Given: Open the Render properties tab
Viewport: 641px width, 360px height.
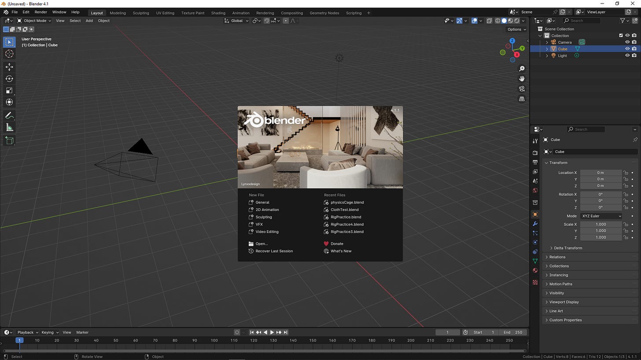Looking at the screenshot, I should point(535,153).
